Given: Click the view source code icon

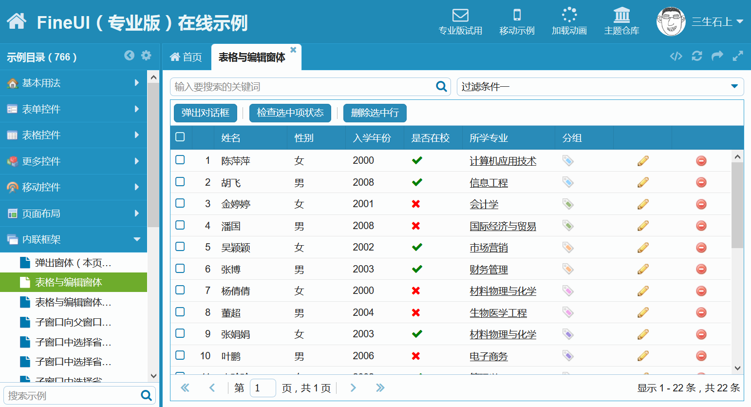Looking at the screenshot, I should 676,56.
